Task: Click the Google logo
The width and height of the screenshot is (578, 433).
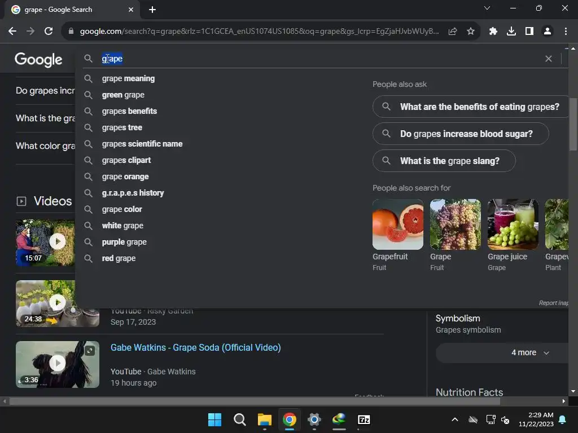Action: point(38,60)
